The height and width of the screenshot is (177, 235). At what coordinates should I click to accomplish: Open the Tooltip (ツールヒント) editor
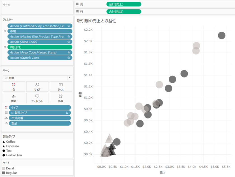[37, 98]
